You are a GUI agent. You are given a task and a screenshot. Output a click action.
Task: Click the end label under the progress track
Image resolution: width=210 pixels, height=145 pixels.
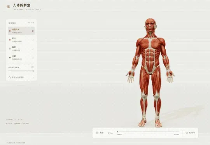(x=177, y=134)
